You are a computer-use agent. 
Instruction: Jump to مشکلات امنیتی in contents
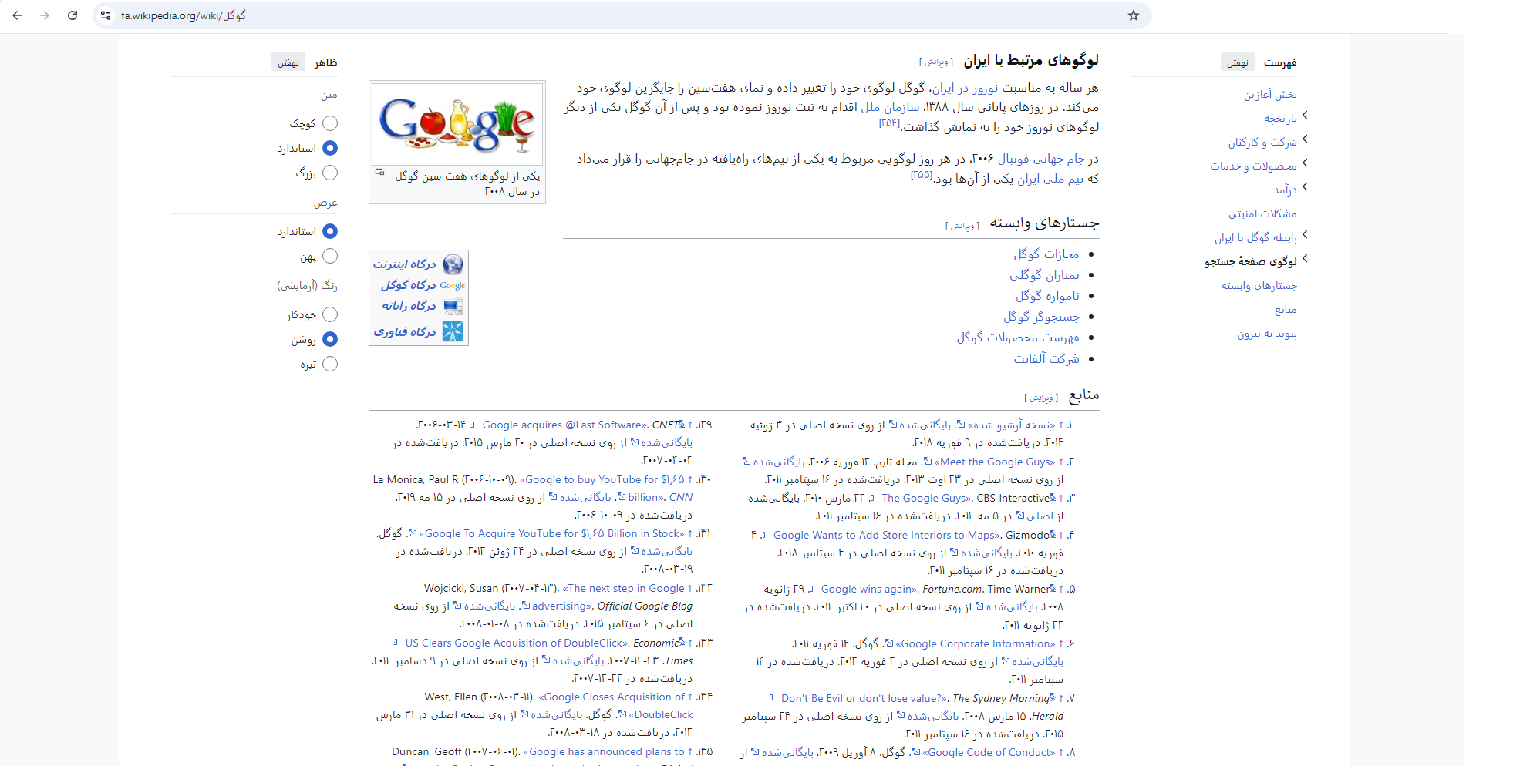(1262, 214)
